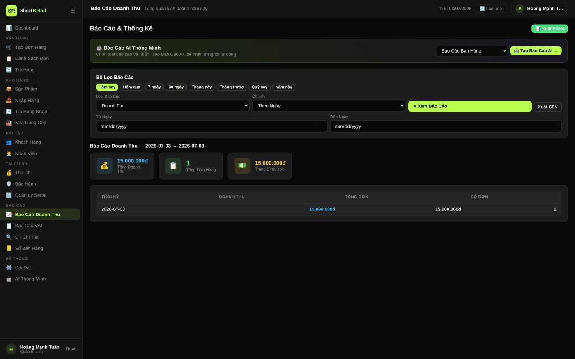Collapse sidebar using hamburger menu icon

(73, 11)
